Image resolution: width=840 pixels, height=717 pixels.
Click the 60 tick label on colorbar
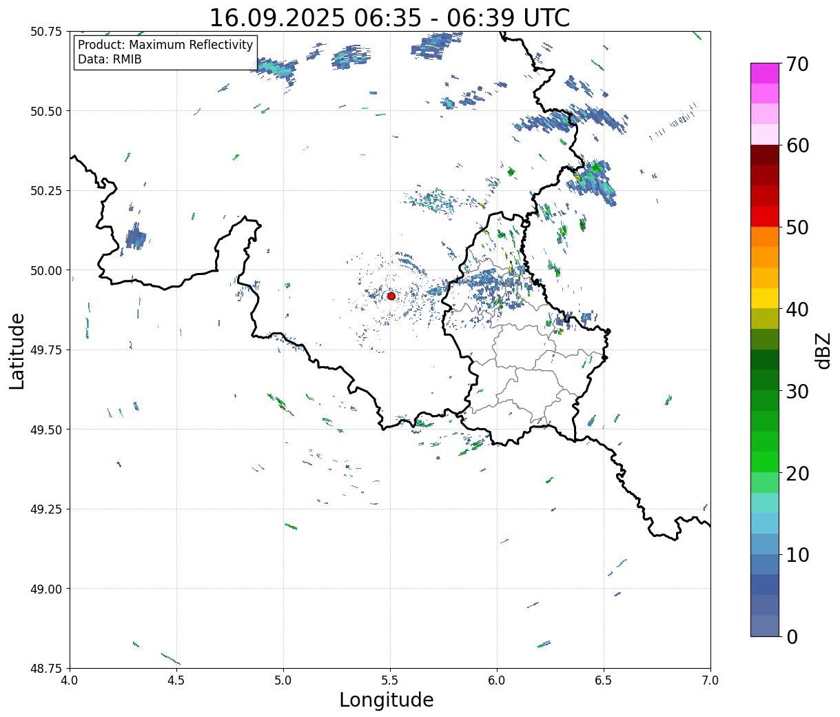[x=797, y=145]
